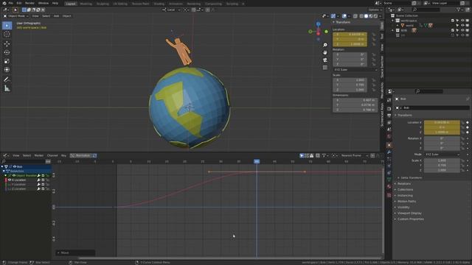Viewport: 472px width, 265px height.
Task: Open the Tool tab in viewport sidebar
Action: point(382,36)
